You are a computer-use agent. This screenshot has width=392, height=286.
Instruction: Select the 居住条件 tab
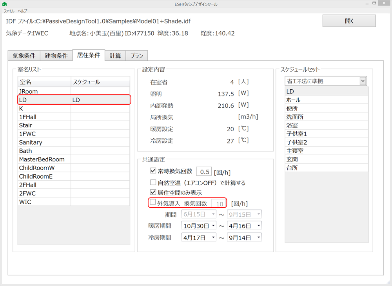89,55
